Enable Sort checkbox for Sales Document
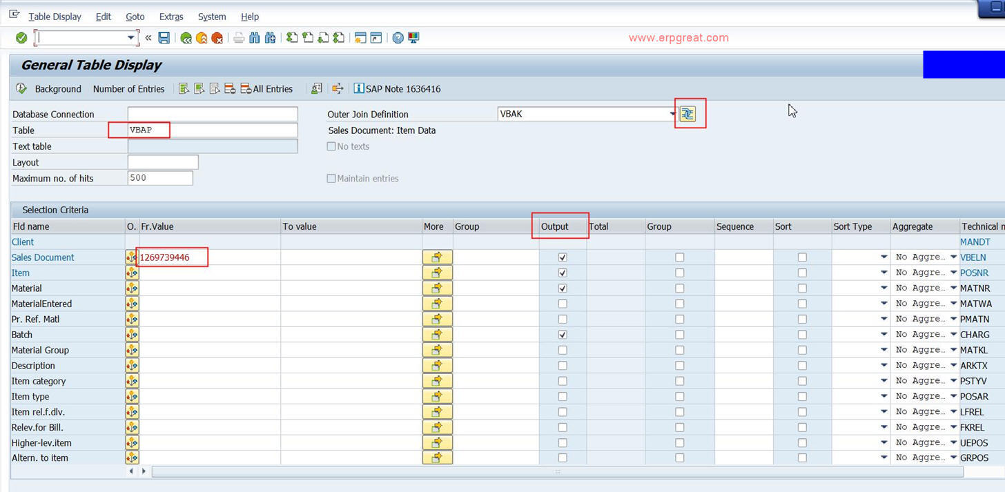Image resolution: width=1005 pixels, height=492 pixels. coord(802,257)
